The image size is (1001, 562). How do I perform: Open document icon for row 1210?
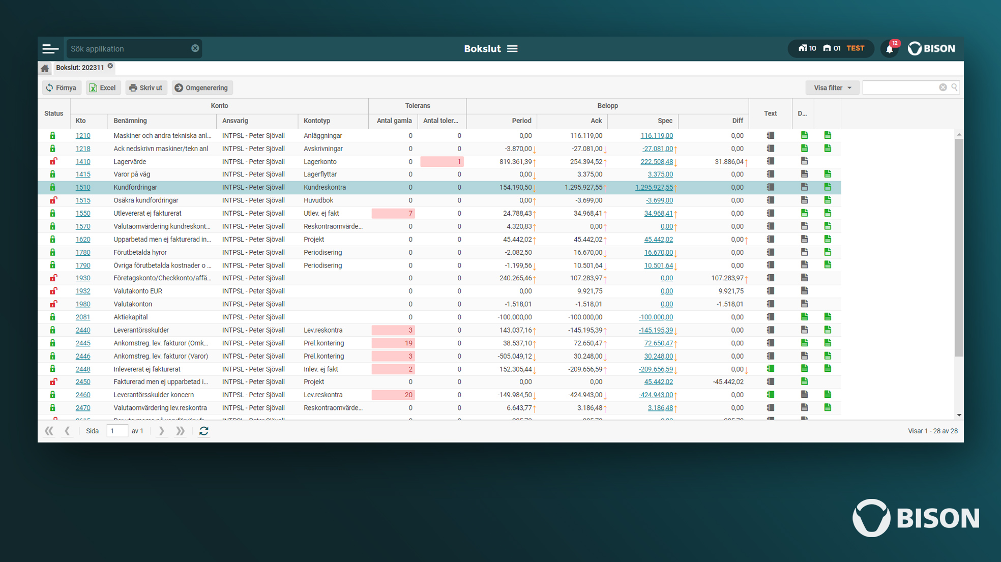click(804, 135)
